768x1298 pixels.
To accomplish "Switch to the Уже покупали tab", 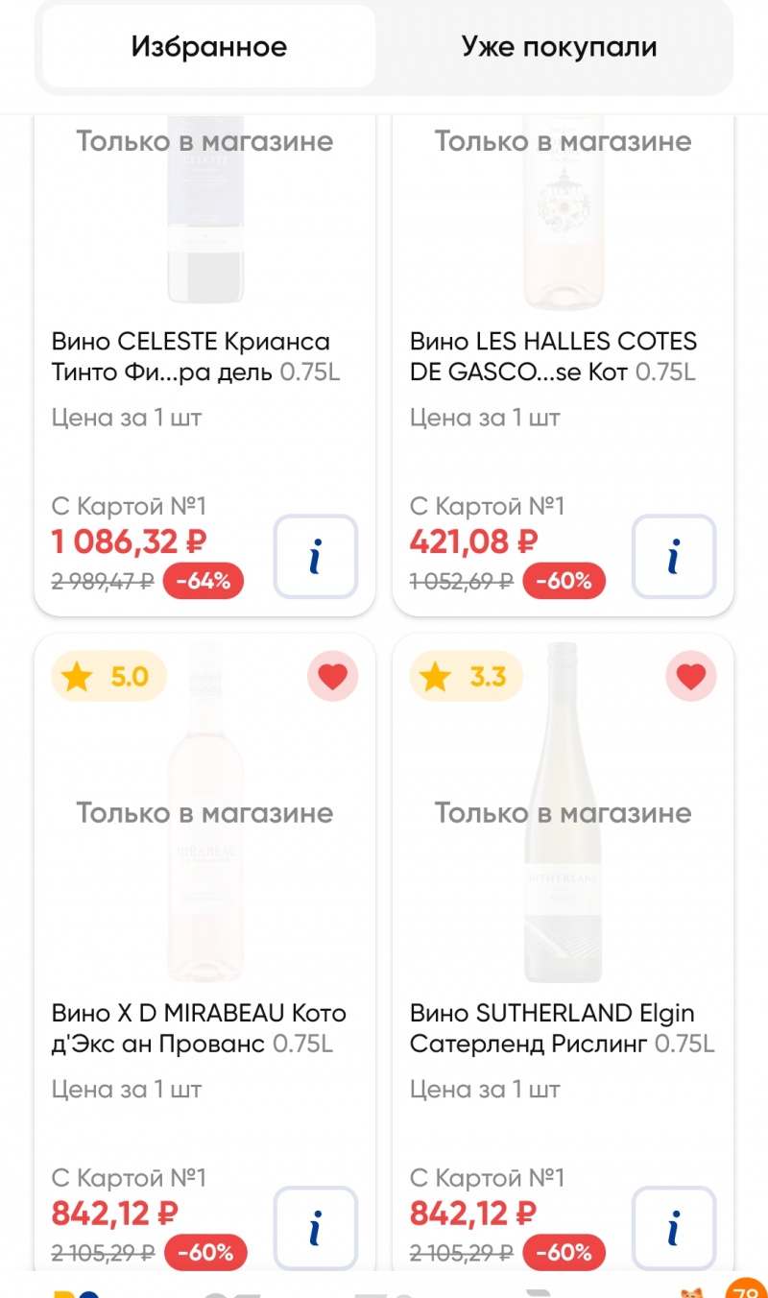I will (559, 46).
